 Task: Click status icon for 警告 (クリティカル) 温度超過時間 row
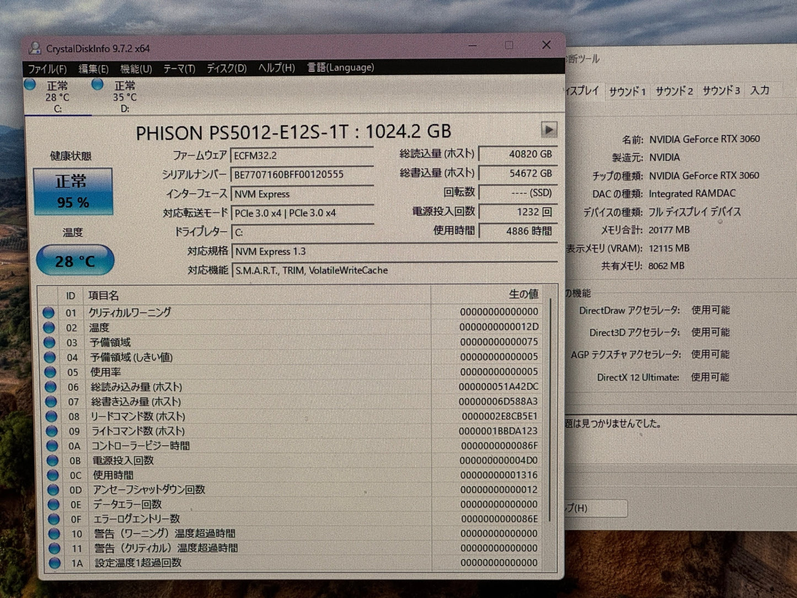tap(54, 548)
